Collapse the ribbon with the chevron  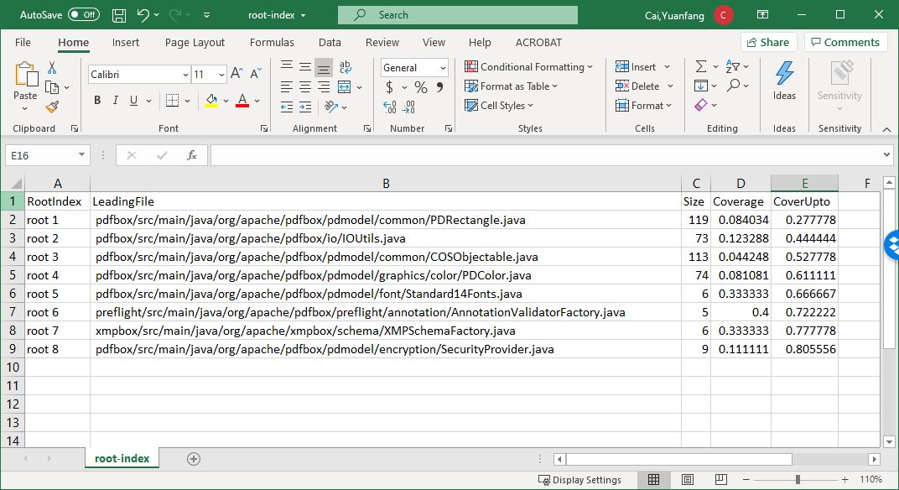[886, 129]
